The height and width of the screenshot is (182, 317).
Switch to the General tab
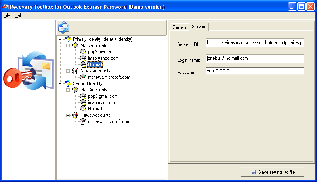click(180, 27)
